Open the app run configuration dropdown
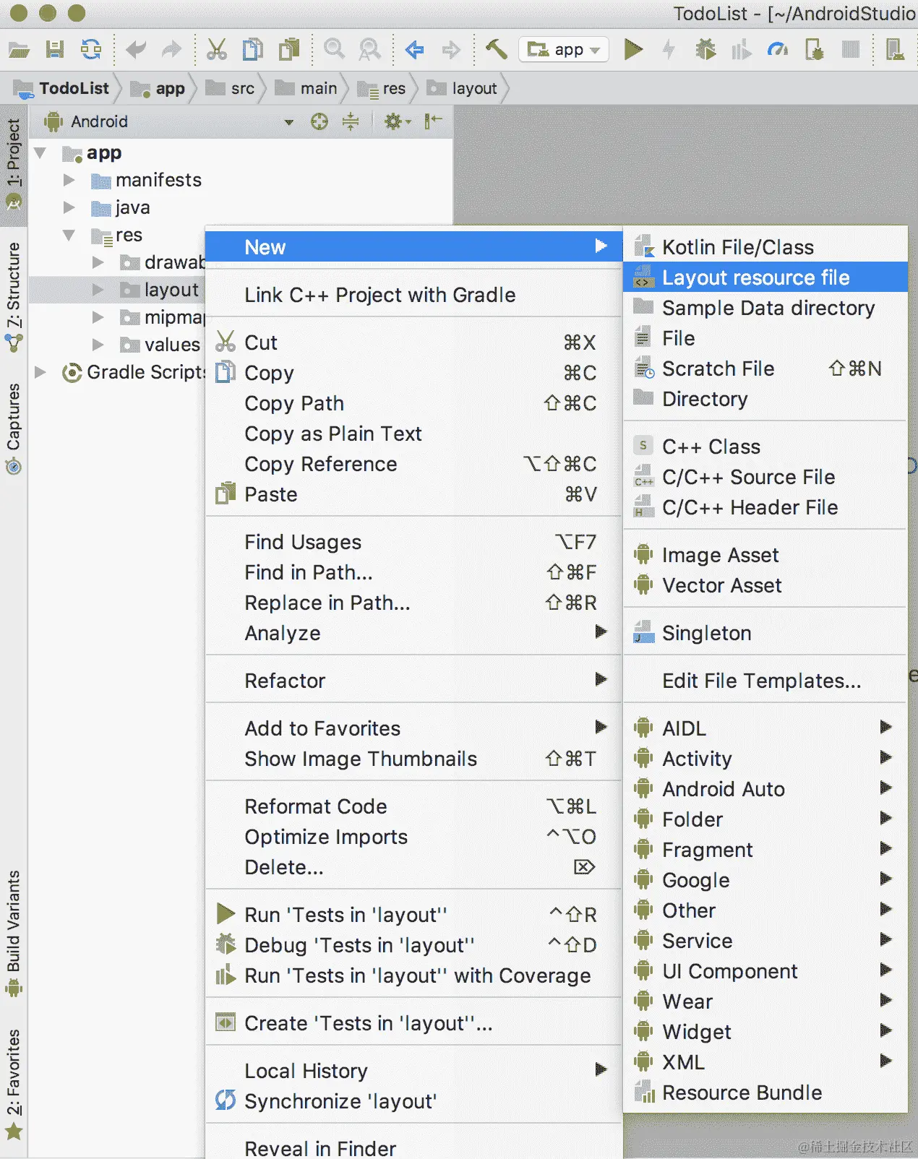The height and width of the screenshot is (1159, 918). (564, 49)
